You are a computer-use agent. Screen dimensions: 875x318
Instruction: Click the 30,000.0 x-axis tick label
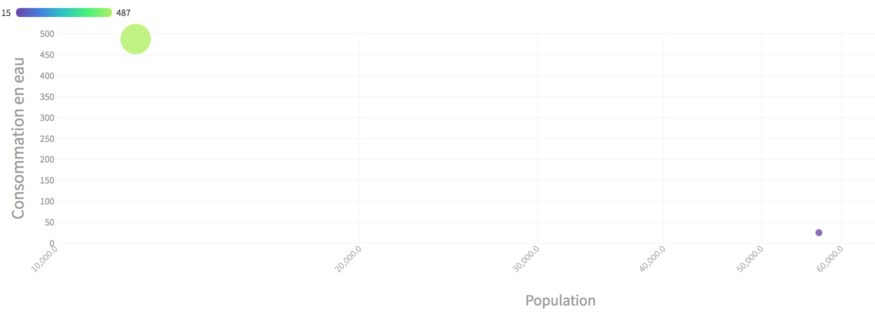point(526,258)
